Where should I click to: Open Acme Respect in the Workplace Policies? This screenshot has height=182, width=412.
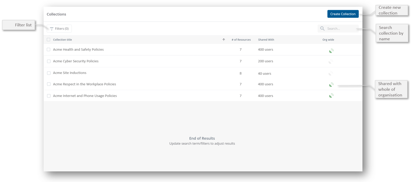point(85,84)
